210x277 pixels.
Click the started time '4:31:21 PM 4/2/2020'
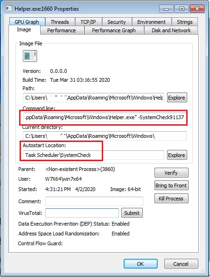click(70, 189)
